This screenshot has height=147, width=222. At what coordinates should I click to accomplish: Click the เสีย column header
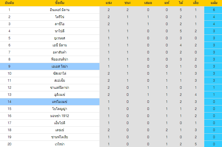tap(196, 3)
